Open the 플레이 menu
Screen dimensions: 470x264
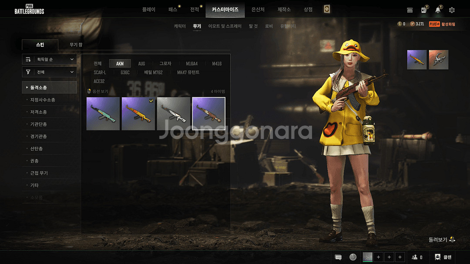(x=149, y=10)
